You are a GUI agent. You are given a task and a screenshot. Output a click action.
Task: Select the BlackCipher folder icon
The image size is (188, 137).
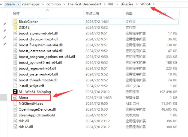15,22
